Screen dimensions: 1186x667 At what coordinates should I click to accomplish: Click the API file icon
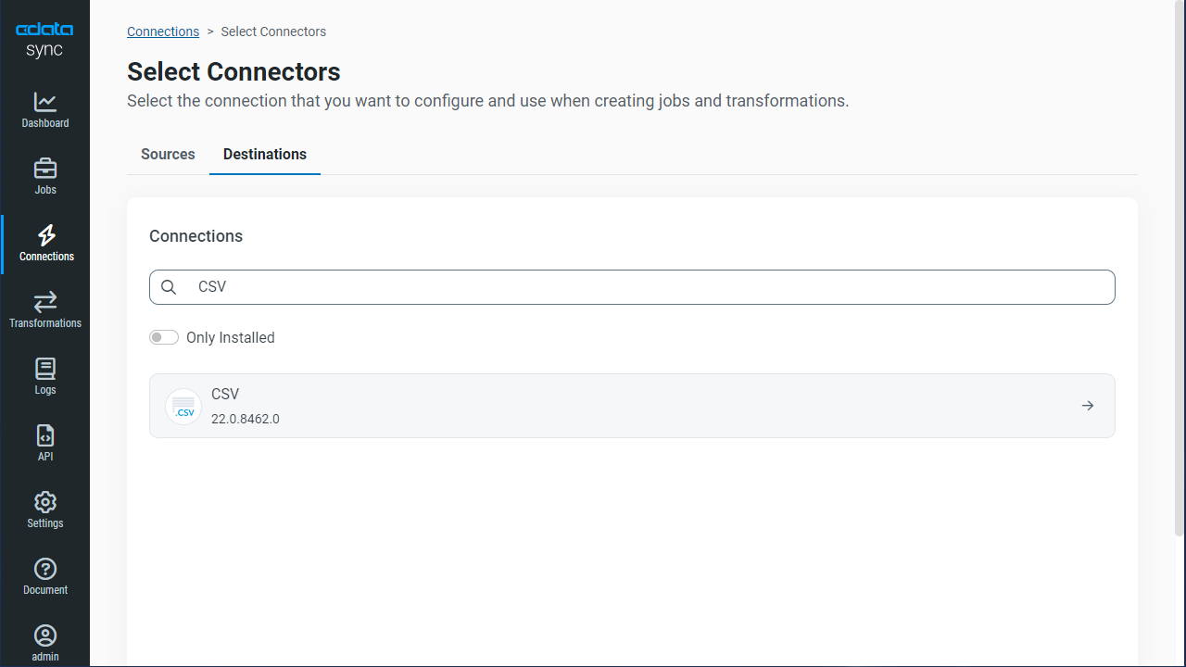(44, 435)
